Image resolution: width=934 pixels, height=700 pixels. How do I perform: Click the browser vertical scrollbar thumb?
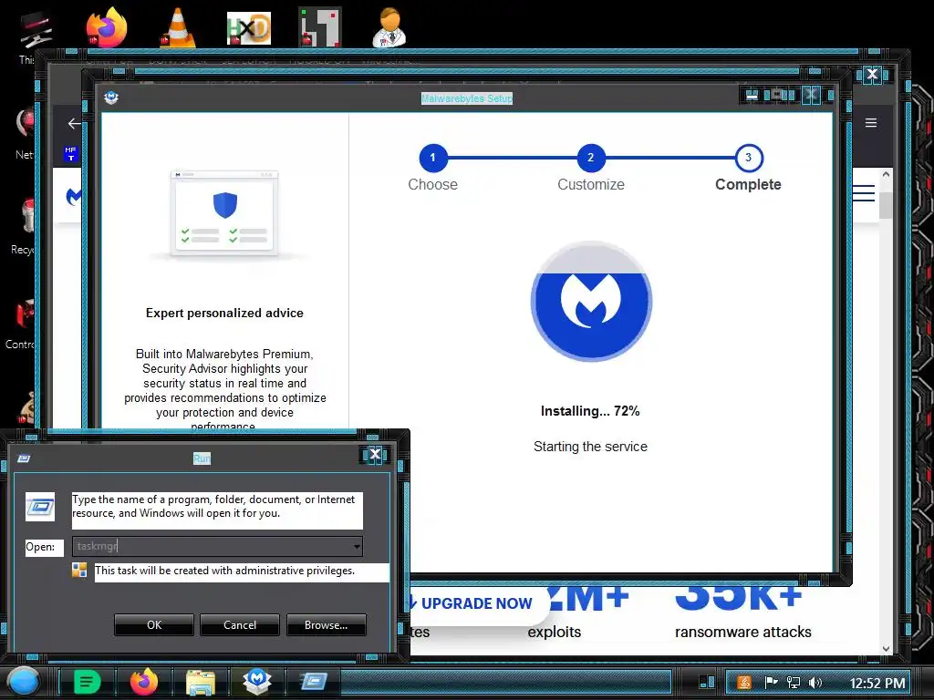tap(886, 205)
